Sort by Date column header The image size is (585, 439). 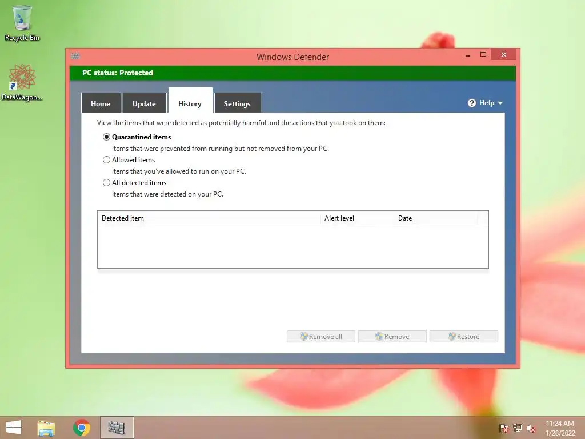(436, 218)
